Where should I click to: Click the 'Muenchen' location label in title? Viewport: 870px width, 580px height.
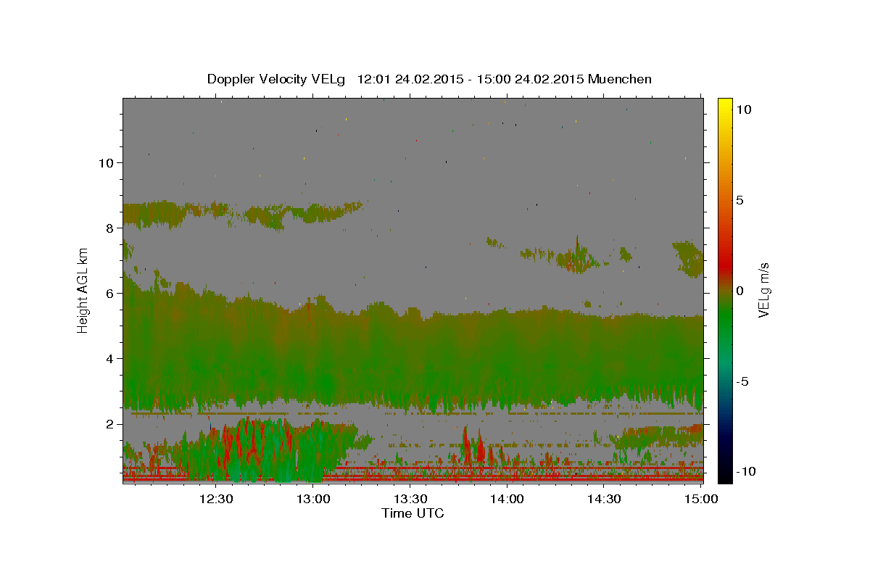pyautogui.click(x=620, y=79)
